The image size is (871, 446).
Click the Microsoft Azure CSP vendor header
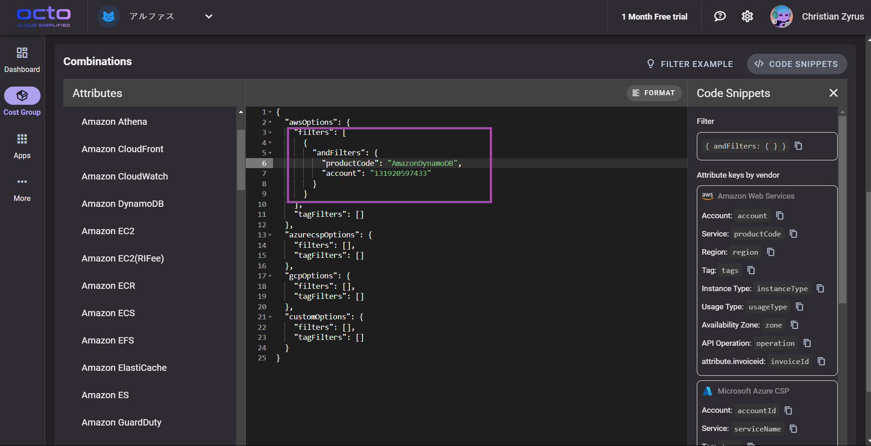746,391
